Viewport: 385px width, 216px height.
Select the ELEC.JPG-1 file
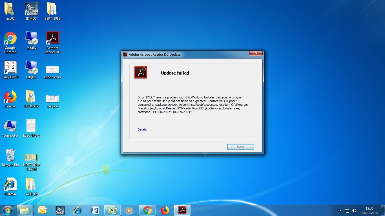tap(31, 129)
